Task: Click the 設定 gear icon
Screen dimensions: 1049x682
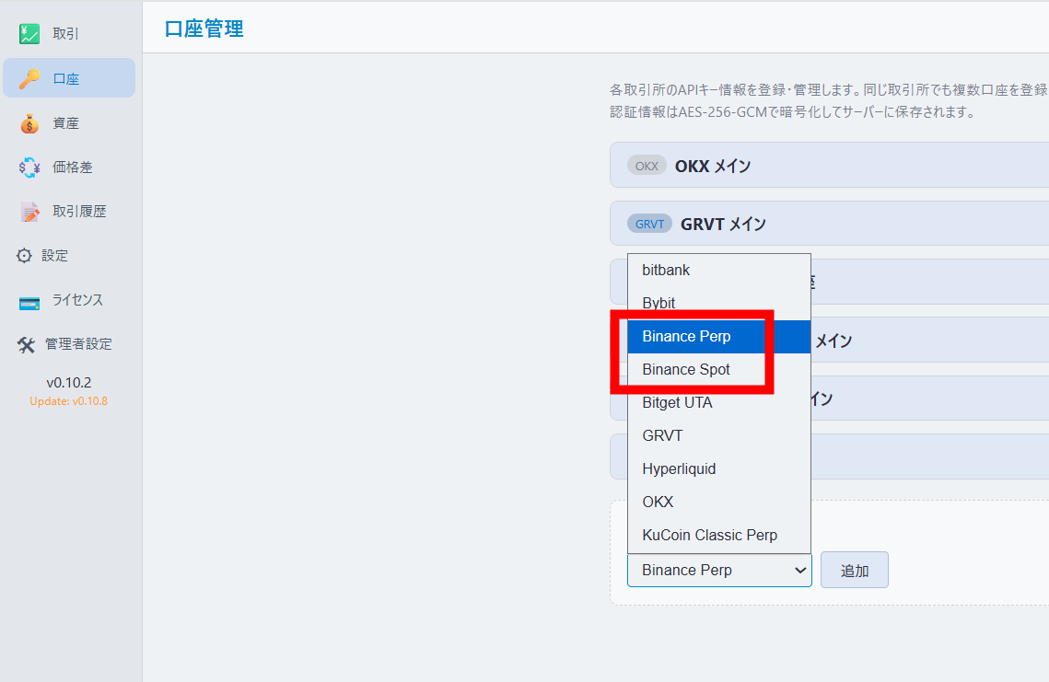Action: pos(24,256)
